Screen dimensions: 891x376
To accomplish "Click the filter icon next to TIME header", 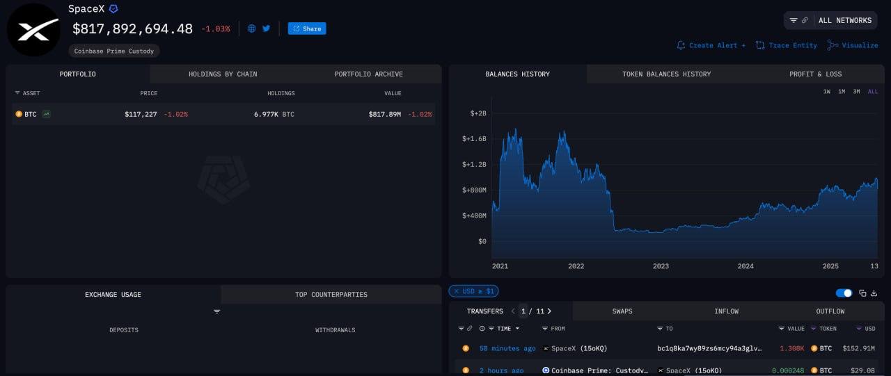I will click(491, 329).
